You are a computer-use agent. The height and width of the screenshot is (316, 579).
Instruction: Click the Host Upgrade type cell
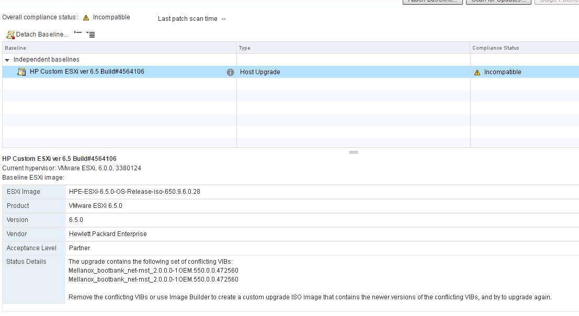click(x=260, y=72)
